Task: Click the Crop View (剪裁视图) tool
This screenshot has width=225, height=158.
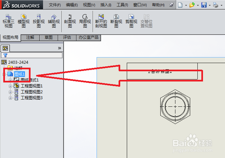Action: pyautogui.click(x=131, y=21)
